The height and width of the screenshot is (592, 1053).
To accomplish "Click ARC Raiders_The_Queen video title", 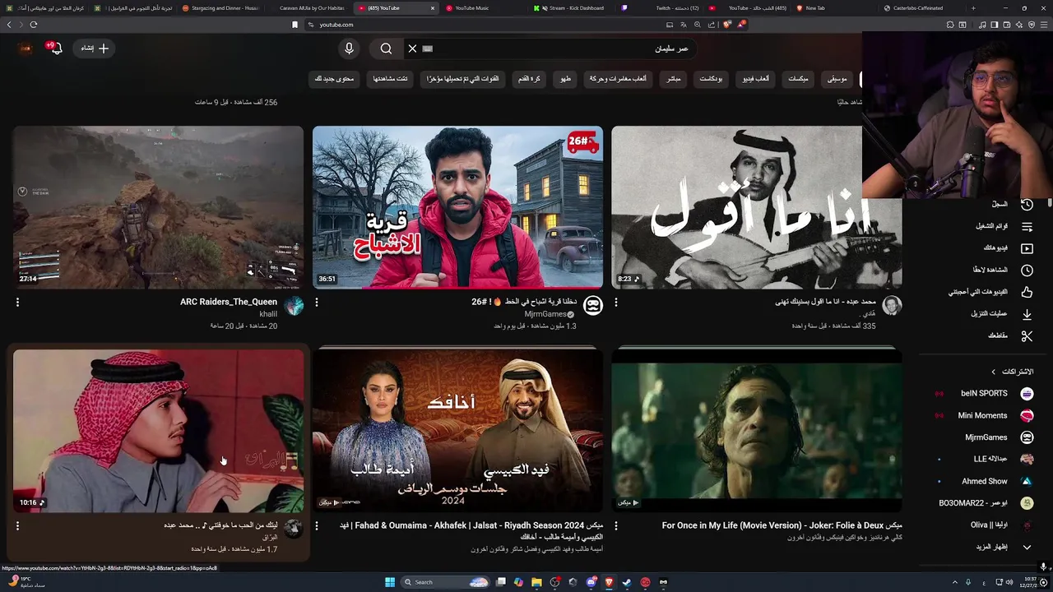I will pos(229,302).
